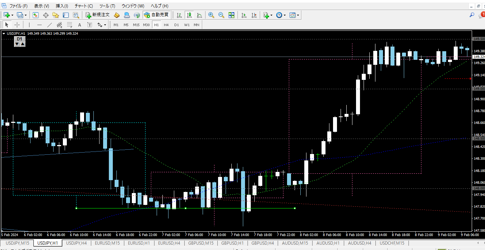Screen dimensions: 485x250
Task: Select the horizontal line drawing tool
Action: [40, 25]
